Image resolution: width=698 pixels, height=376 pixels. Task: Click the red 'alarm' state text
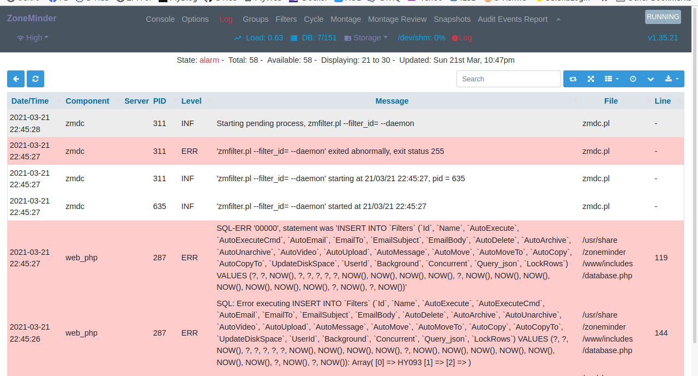pos(209,60)
